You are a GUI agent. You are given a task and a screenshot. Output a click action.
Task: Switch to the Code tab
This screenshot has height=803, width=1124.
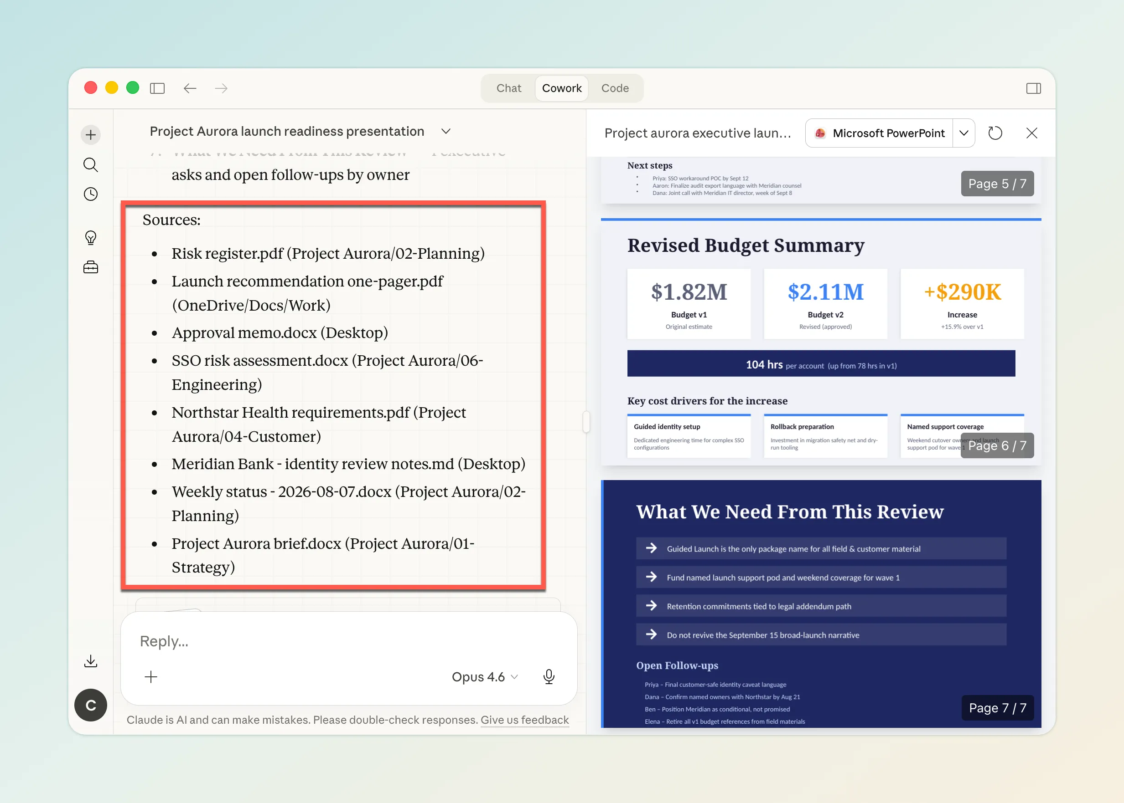click(x=615, y=88)
